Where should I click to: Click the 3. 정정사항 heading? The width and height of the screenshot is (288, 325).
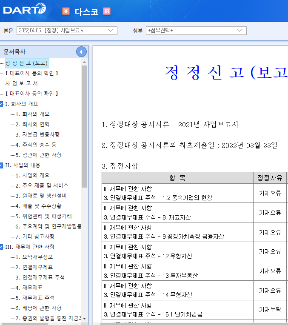tap(120, 166)
